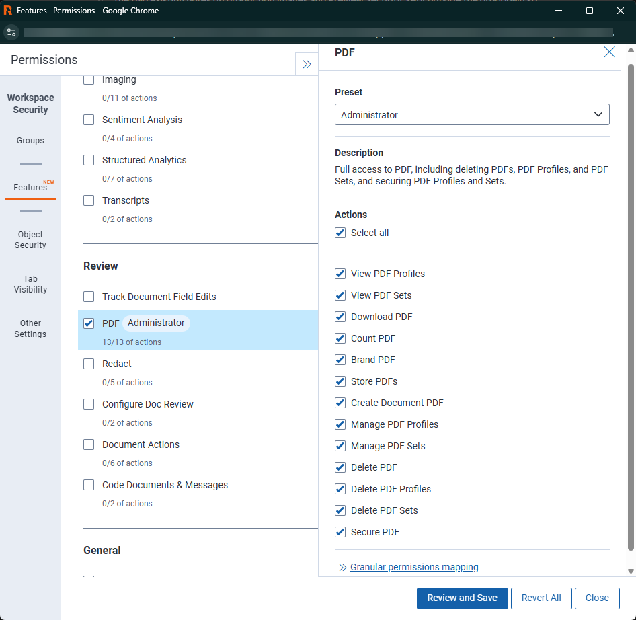636x620 pixels.
Task: Check the Redact feature checkbox
Action: [x=89, y=364]
